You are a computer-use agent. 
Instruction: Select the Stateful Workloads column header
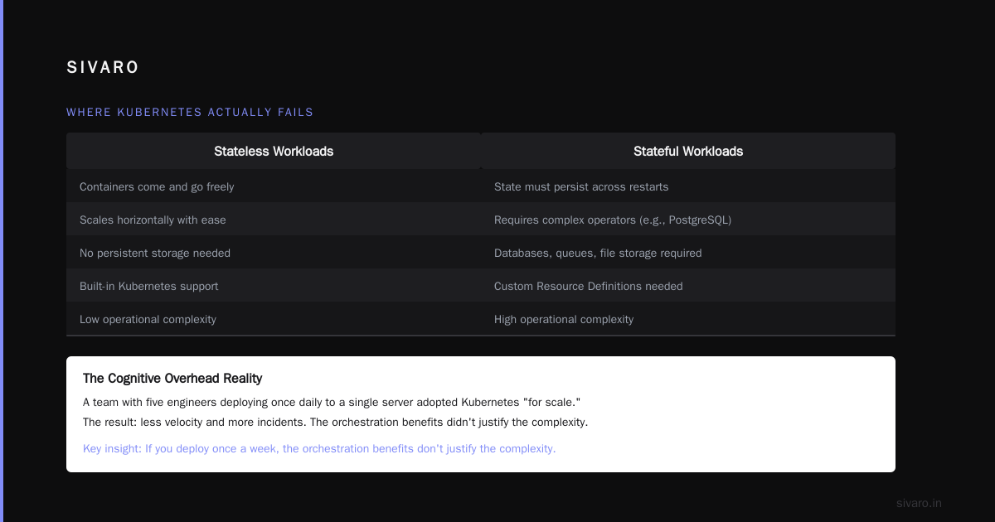coord(688,151)
